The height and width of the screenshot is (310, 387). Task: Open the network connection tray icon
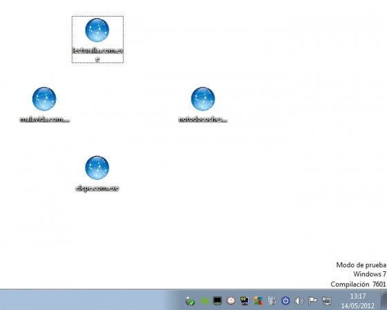click(326, 300)
